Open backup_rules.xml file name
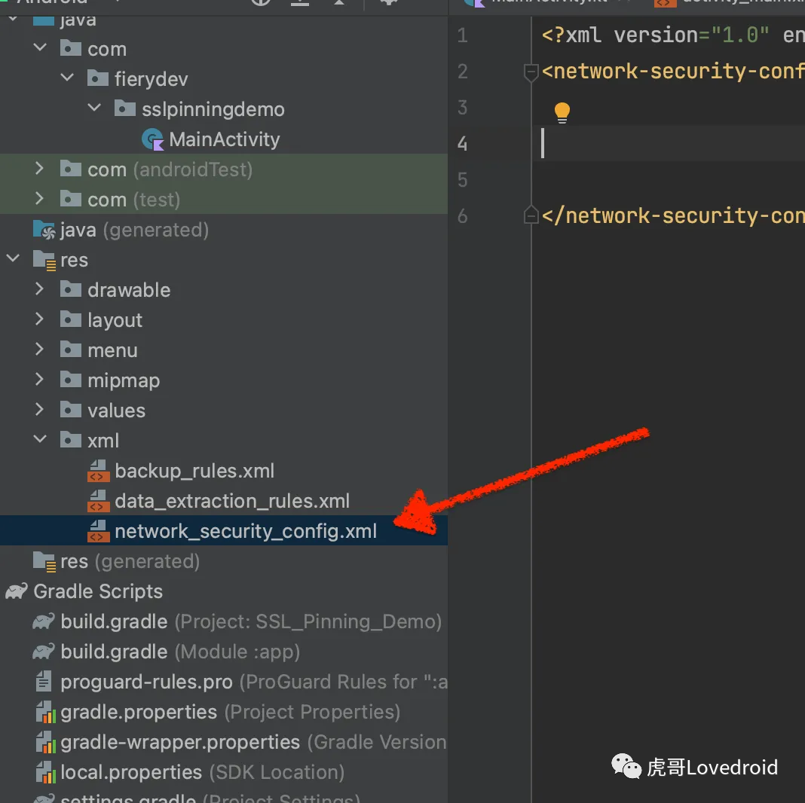This screenshot has height=803, width=805. (194, 471)
